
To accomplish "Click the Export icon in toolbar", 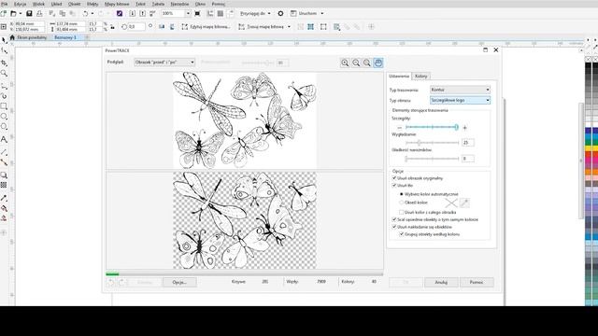I will 142,13.
